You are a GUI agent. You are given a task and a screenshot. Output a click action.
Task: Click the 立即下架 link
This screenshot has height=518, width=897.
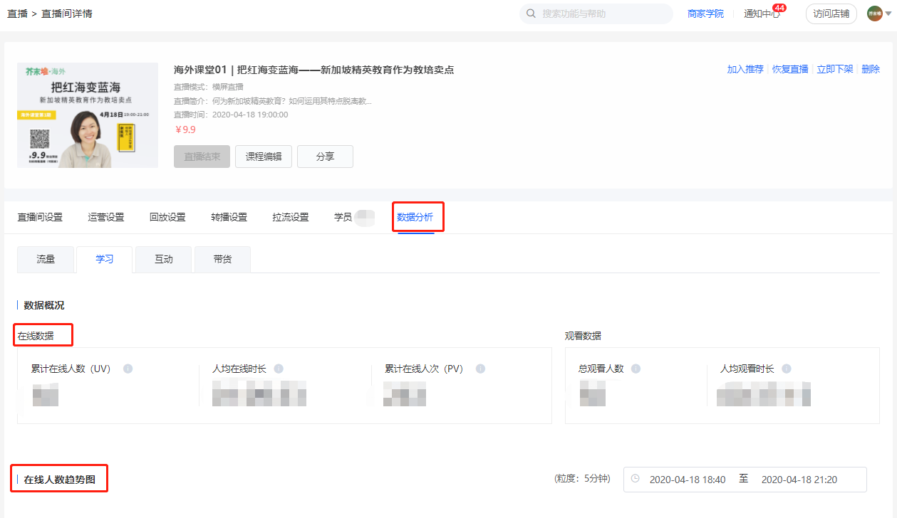click(x=835, y=69)
